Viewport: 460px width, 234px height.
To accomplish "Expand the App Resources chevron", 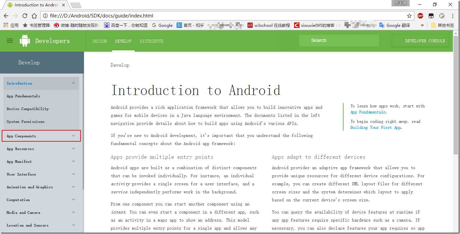I will (74, 149).
